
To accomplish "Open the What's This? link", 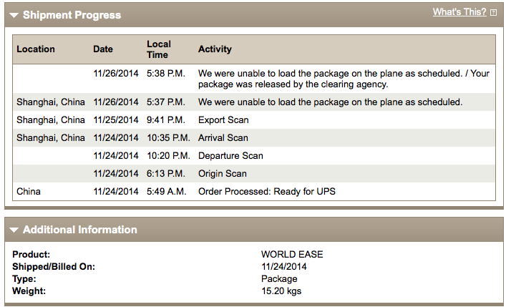I will click(x=459, y=12).
